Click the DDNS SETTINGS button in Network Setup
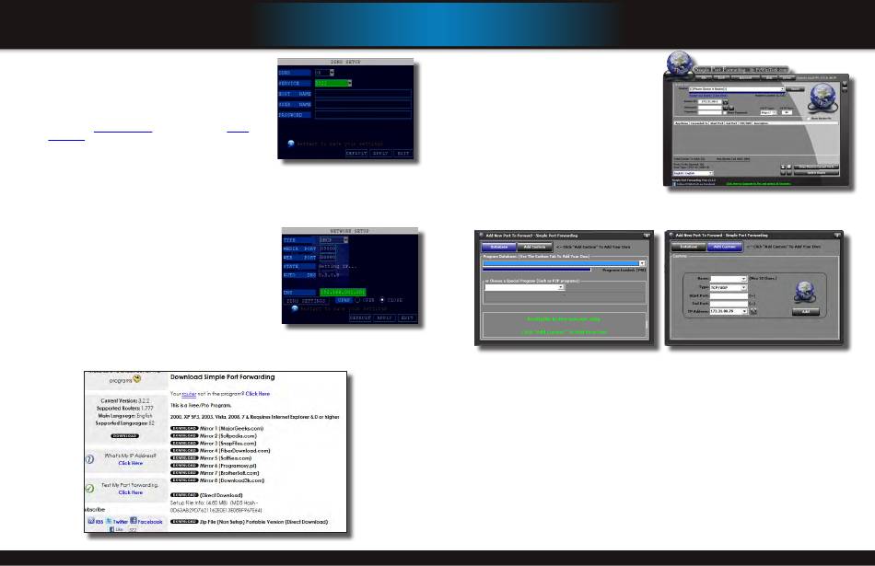Image resolution: width=875 pixels, height=566 pixels. 306,301
